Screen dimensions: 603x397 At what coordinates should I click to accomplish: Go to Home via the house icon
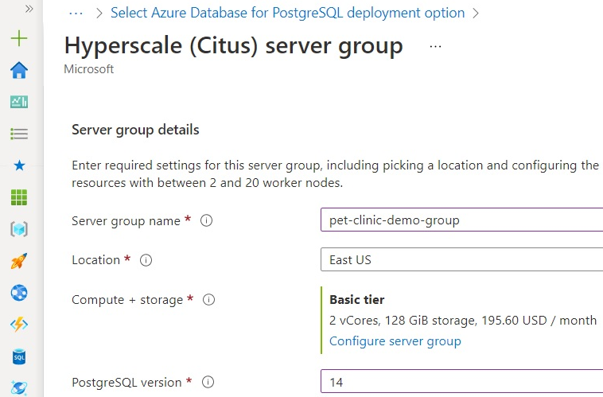click(19, 70)
